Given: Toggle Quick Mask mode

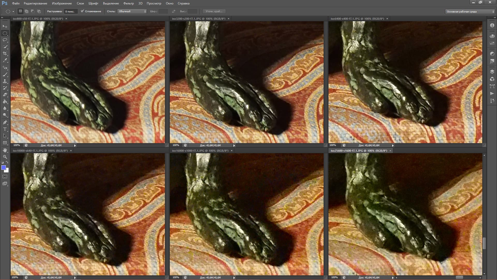Looking at the screenshot, I should tap(5, 177).
